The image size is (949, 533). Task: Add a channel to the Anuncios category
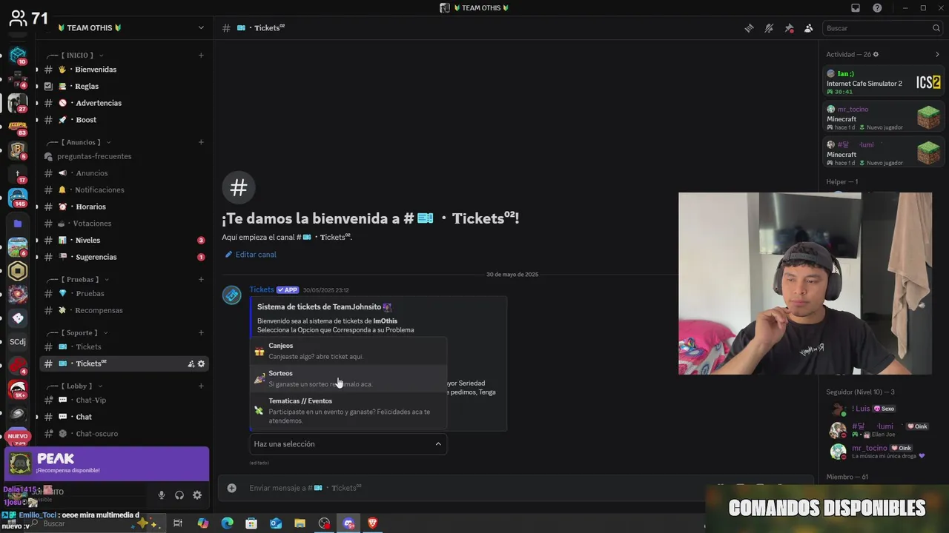coord(201,142)
